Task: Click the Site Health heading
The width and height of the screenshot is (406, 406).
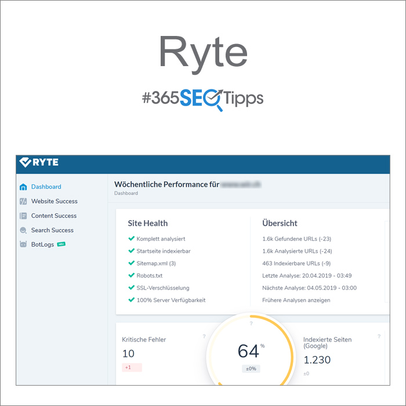Action: coord(148,223)
